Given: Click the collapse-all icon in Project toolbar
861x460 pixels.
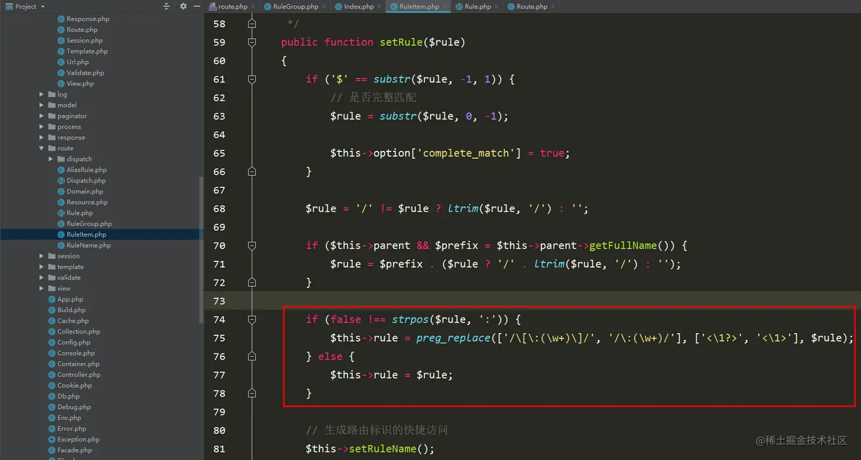Looking at the screenshot, I should 165,6.
